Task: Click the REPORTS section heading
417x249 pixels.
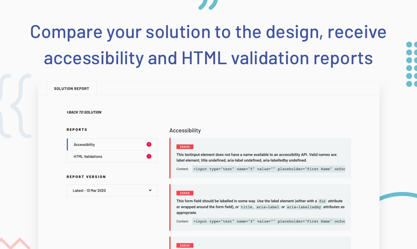Action: coord(77,129)
